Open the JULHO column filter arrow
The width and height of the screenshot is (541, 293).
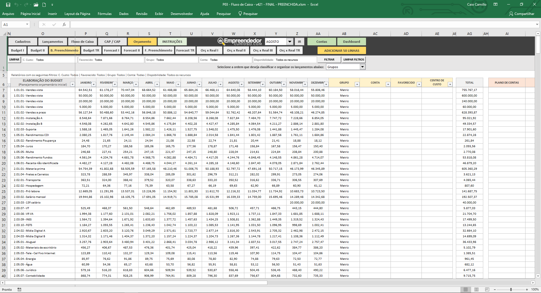[x=221, y=84]
